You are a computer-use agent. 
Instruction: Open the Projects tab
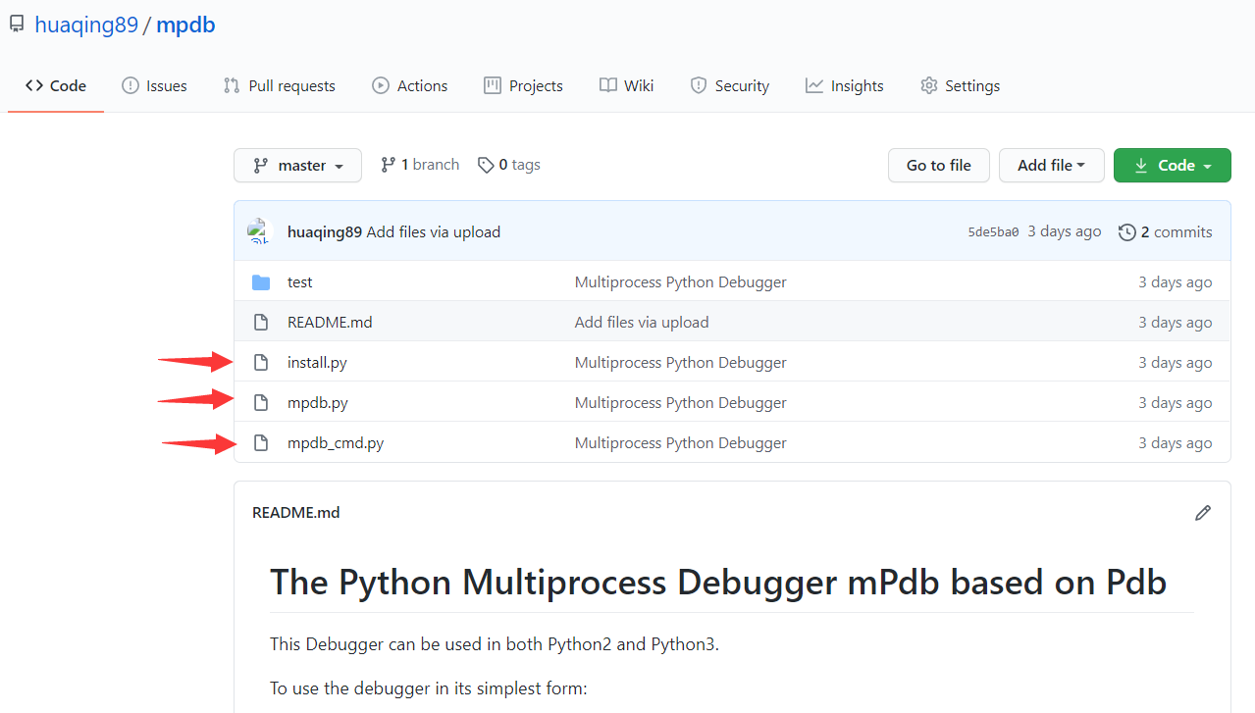[523, 85]
